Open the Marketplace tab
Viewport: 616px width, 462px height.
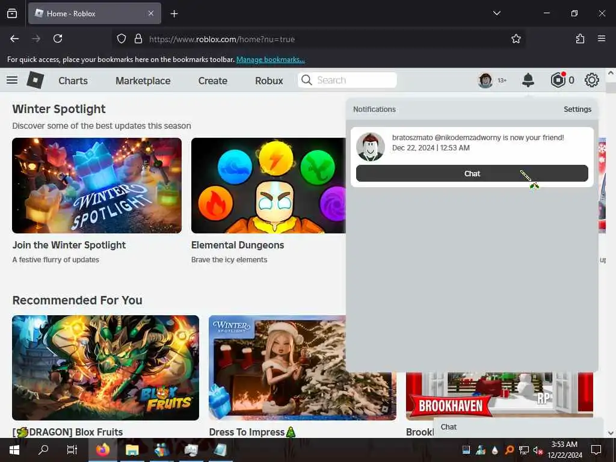[x=143, y=81]
